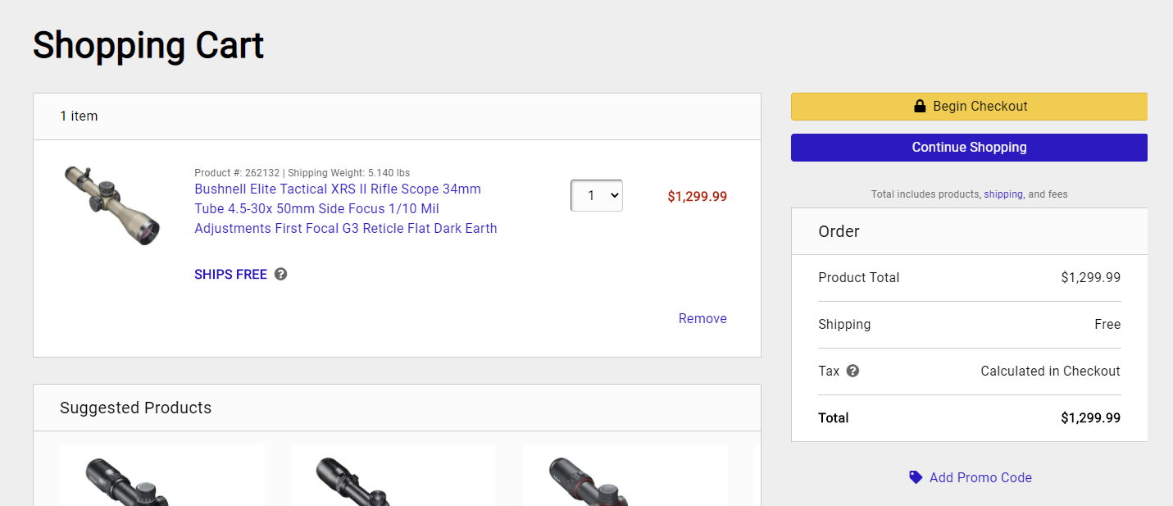Click the Suggested Products heading
Image resolution: width=1173 pixels, height=506 pixels.
pos(135,408)
